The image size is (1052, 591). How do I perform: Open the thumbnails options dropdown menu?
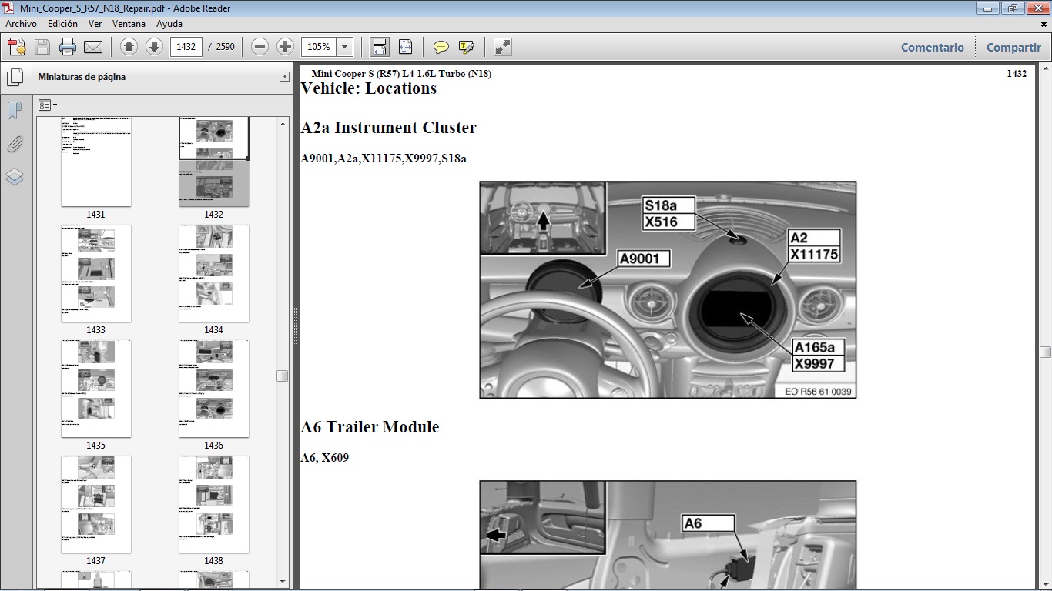point(48,105)
